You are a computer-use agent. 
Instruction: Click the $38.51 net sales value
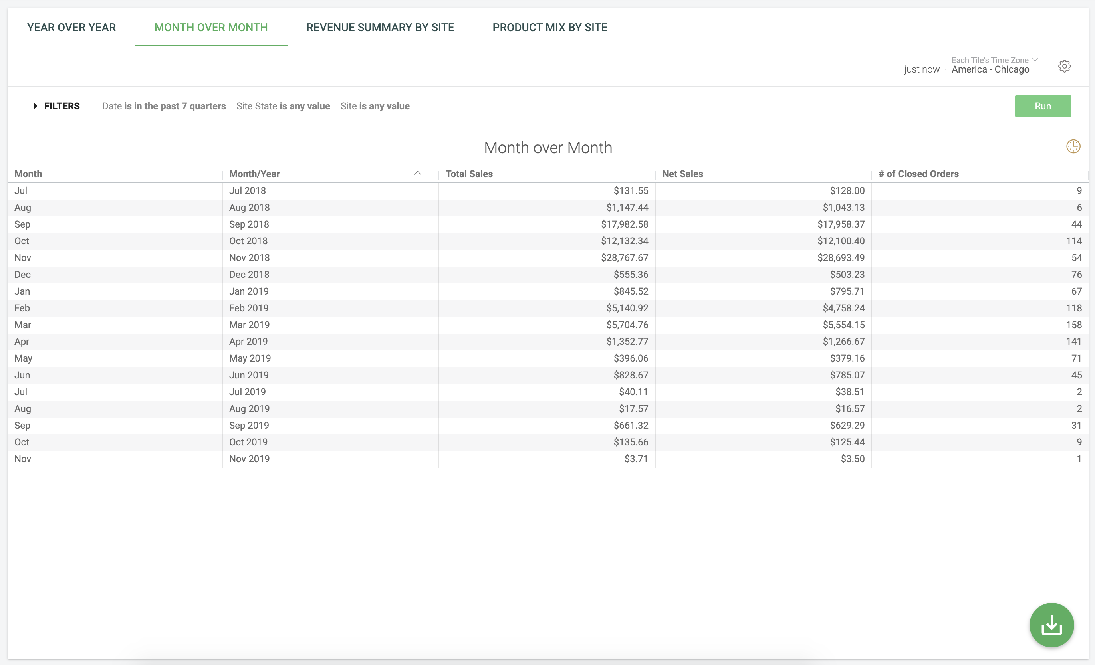coord(850,392)
